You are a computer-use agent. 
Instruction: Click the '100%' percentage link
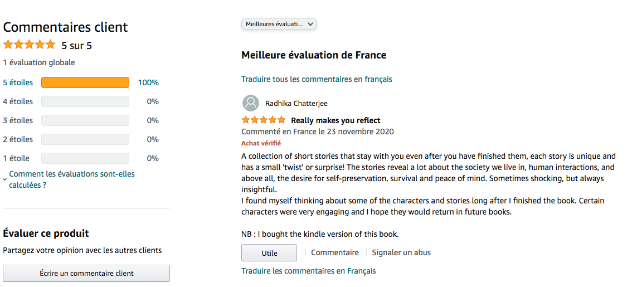[148, 82]
